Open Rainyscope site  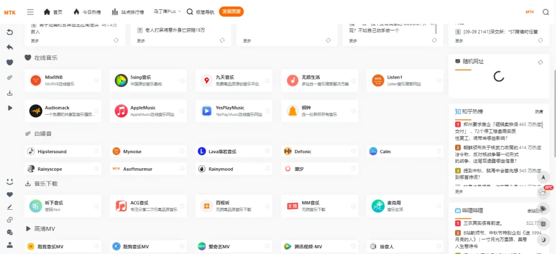(x=63, y=169)
